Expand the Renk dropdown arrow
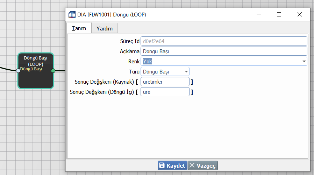 coord(304,62)
